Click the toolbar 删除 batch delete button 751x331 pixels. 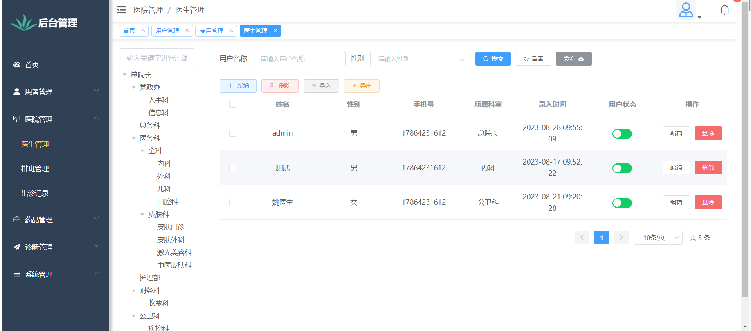280,86
